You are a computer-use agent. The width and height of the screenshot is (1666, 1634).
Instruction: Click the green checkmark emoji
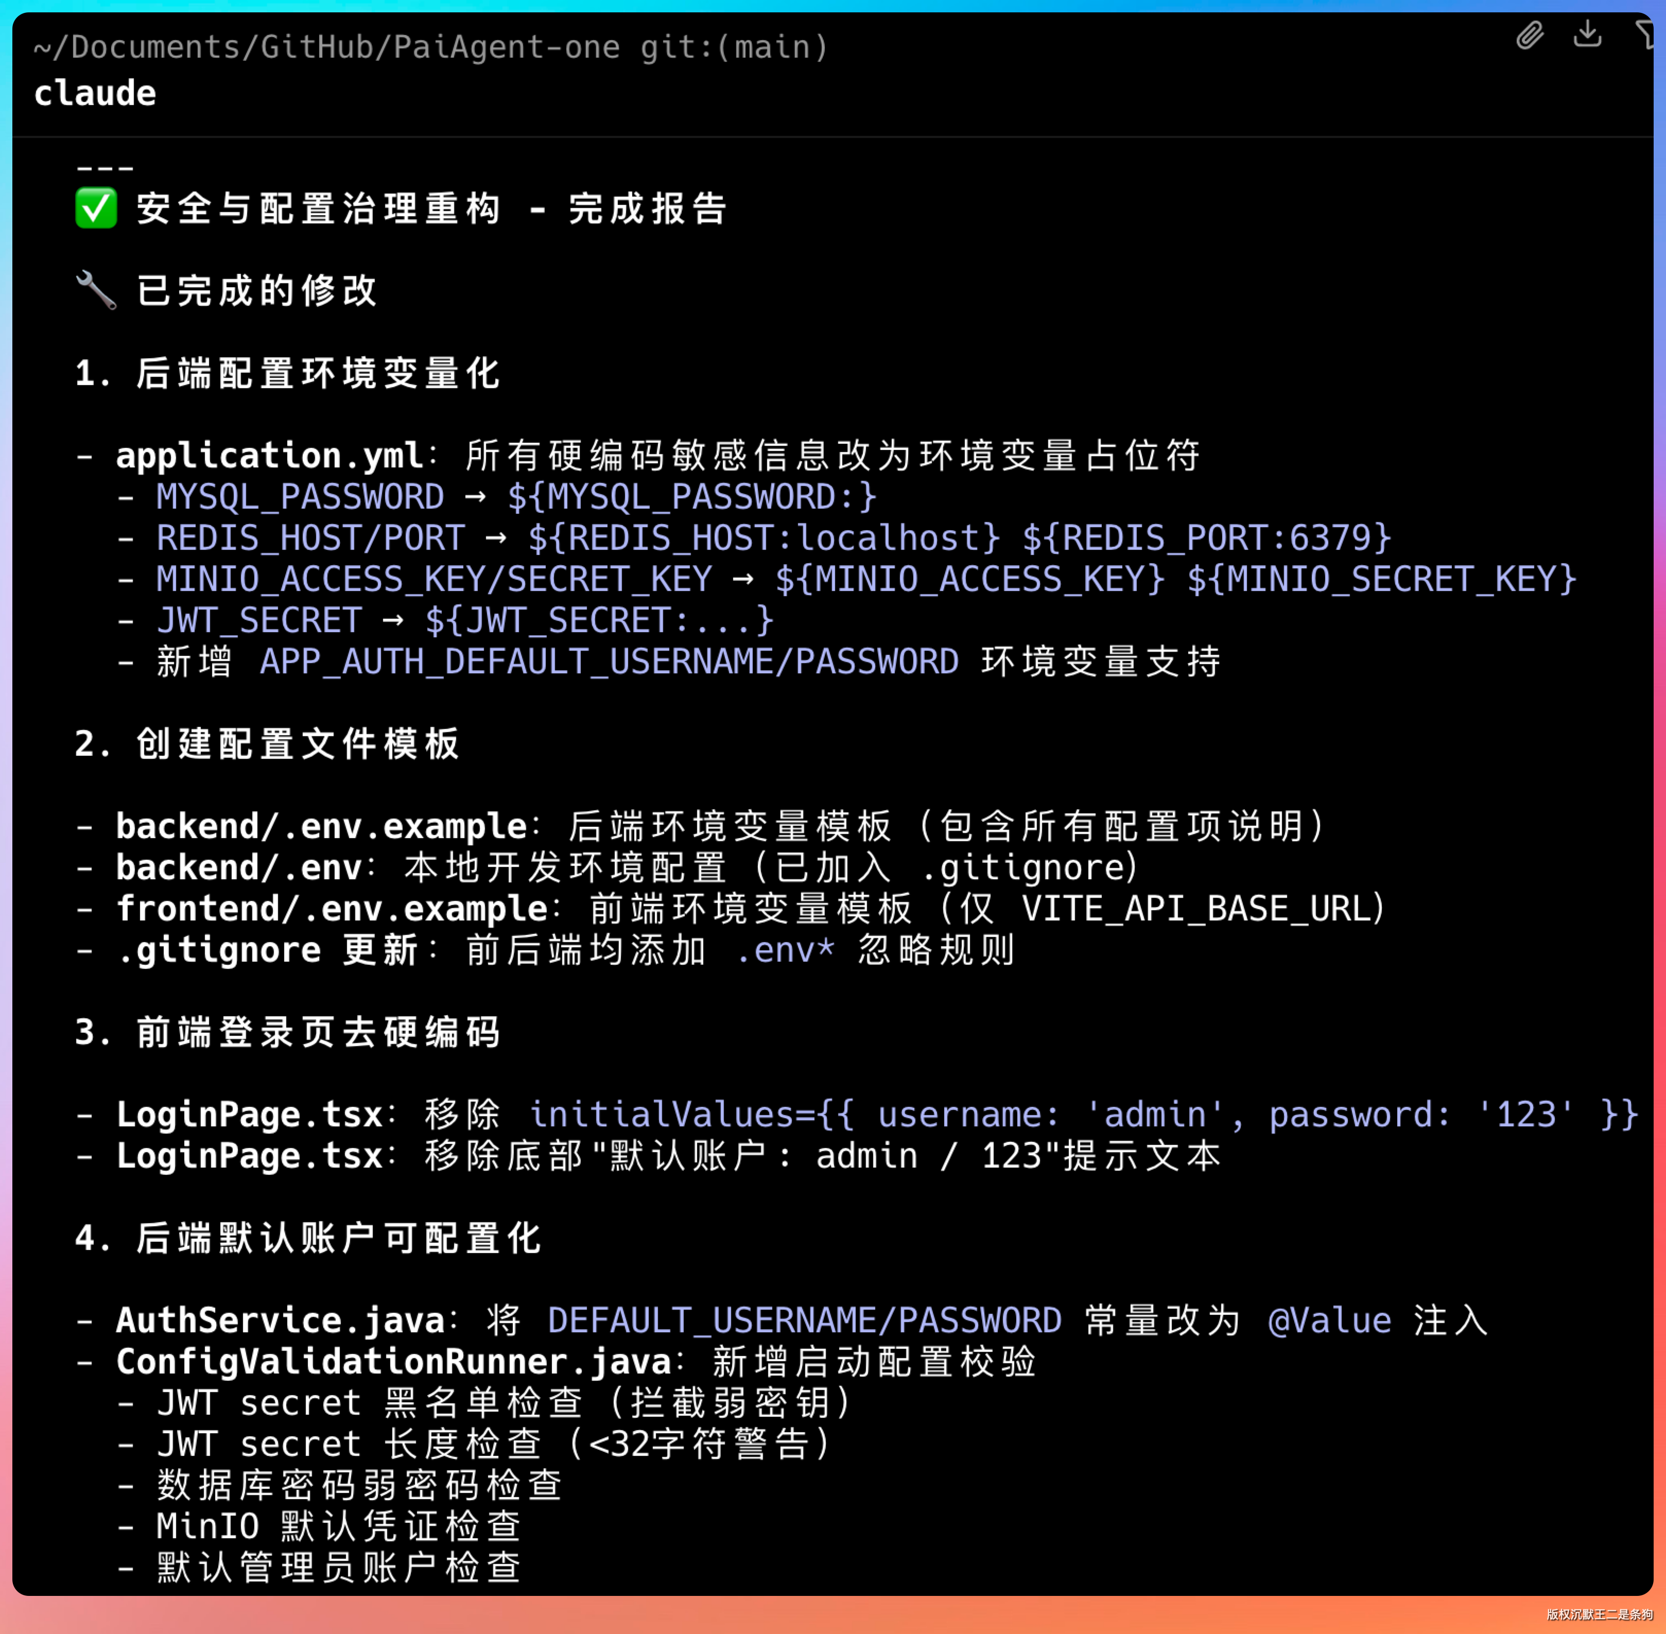pos(96,208)
